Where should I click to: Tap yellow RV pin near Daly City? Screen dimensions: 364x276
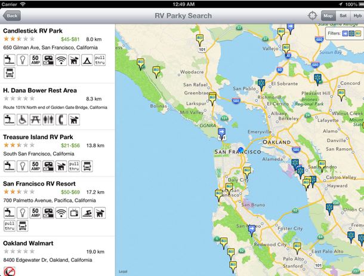tap(247, 173)
